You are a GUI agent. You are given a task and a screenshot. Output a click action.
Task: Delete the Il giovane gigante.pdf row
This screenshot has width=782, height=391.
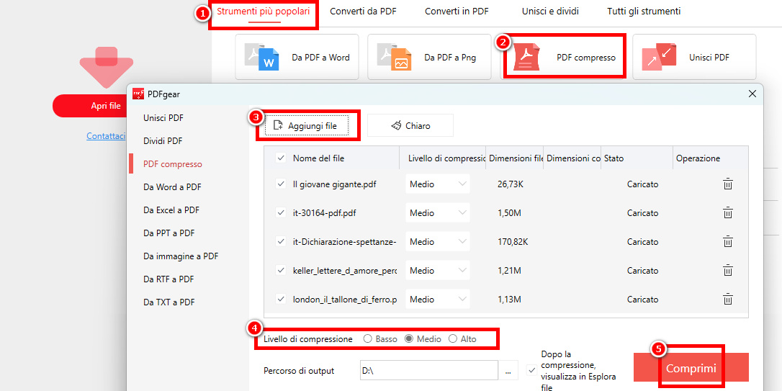coord(728,184)
